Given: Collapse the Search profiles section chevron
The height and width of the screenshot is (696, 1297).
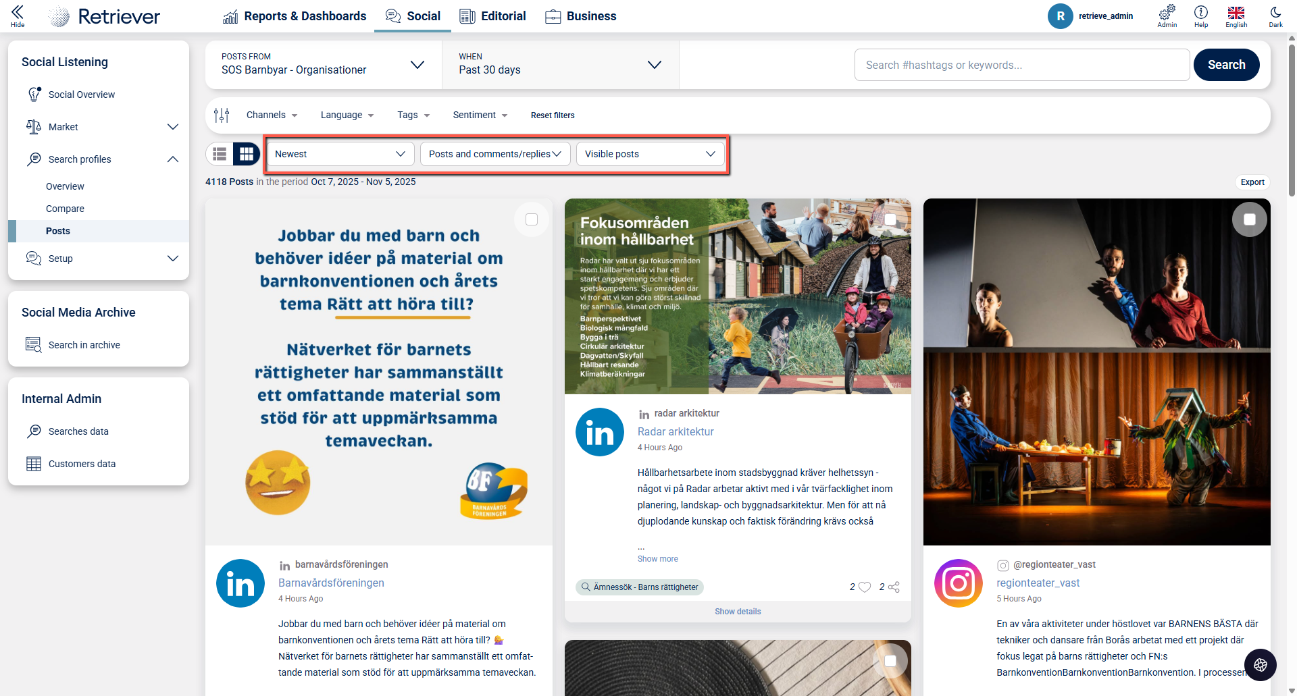Looking at the screenshot, I should [173, 159].
